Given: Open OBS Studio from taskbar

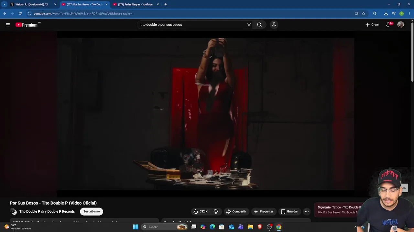Looking at the screenshot, I should point(269,227).
